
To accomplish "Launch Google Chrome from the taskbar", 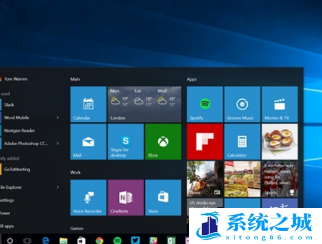I will pos(99,240).
